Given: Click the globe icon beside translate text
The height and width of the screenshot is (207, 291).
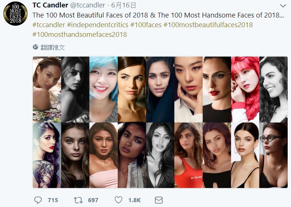Looking at the screenshot, I should (x=35, y=47).
